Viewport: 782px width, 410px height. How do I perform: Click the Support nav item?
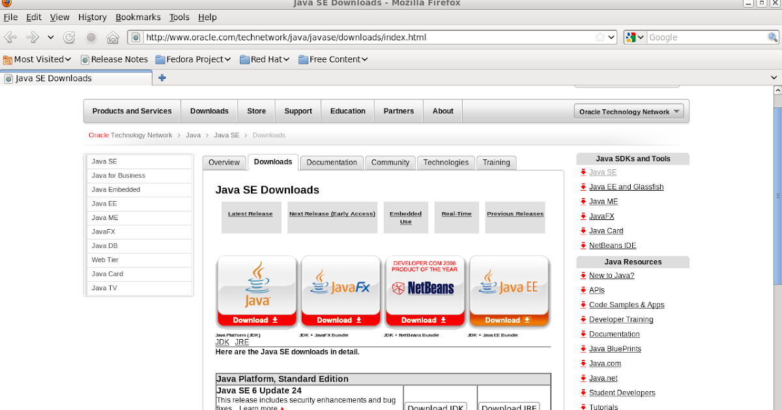(x=298, y=111)
